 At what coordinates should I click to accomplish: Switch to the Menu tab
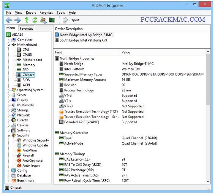coord(11,28)
